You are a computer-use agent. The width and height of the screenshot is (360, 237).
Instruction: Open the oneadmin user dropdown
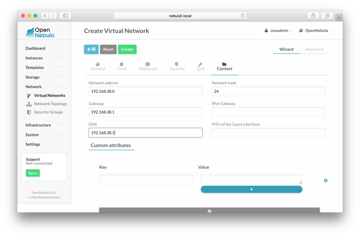[x=279, y=31]
